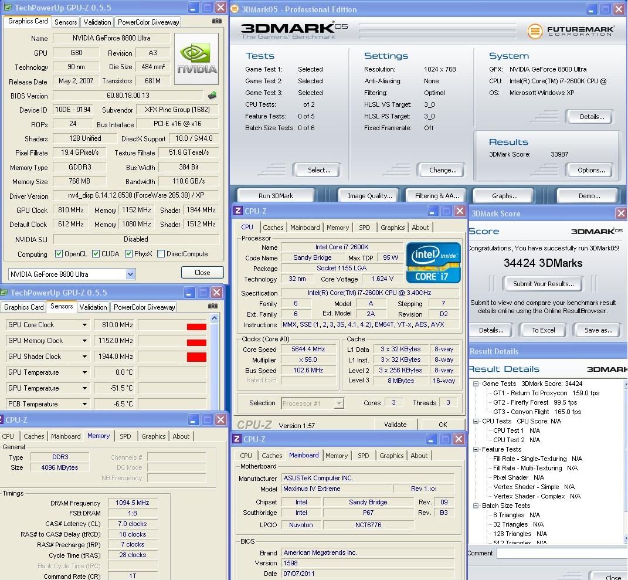Click the camera icon in GPU-Z Sensors window
Image resolution: width=628 pixels, height=580 pixels.
[x=213, y=306]
